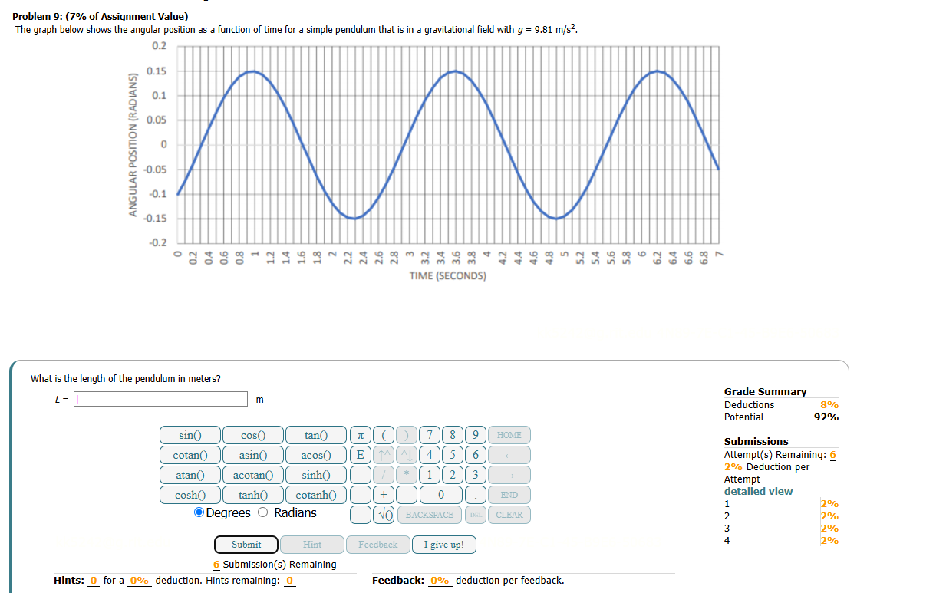Click inside the pendulum length input field

click(160, 399)
